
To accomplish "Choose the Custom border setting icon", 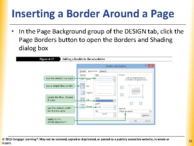I will pyautogui.click(x=82, y=106).
